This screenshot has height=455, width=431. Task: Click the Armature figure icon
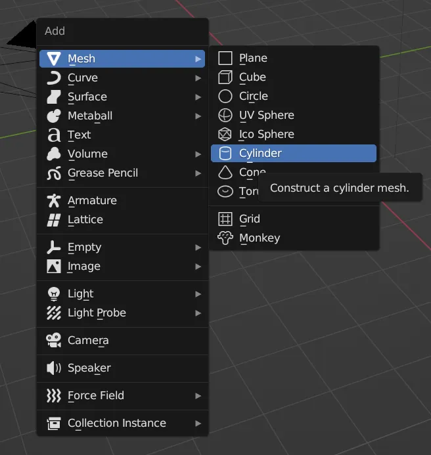coord(54,200)
